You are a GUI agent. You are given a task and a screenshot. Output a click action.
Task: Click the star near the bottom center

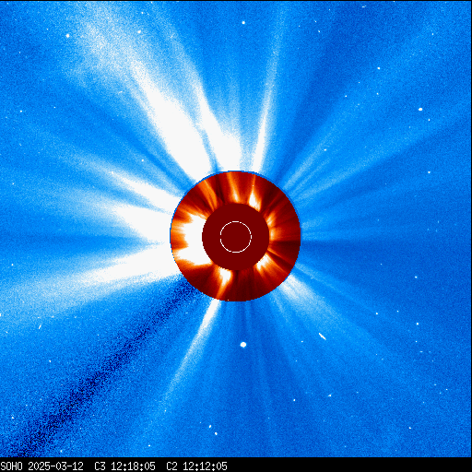tap(216, 434)
